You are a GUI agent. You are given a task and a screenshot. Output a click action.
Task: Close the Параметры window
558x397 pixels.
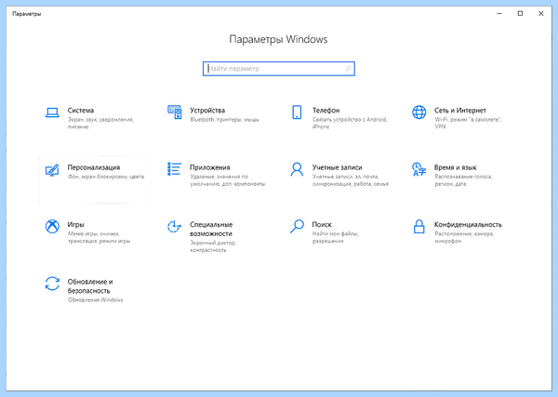541,14
